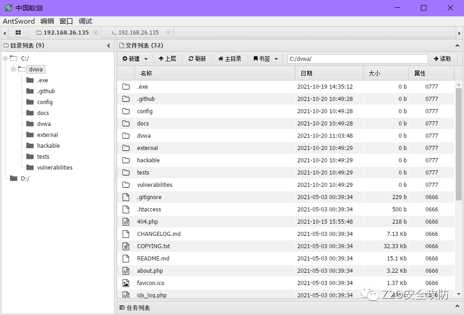
Task: Click the vulnerabilities folder icon in file list
Action: click(126, 185)
